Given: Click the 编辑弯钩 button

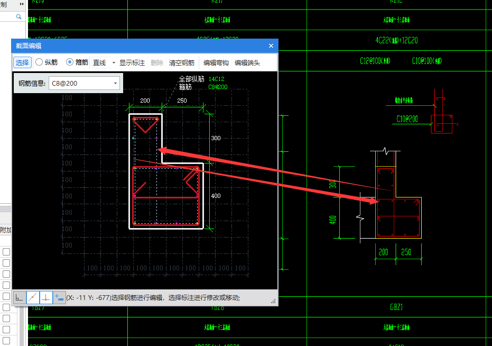Looking at the screenshot, I should 216,63.
